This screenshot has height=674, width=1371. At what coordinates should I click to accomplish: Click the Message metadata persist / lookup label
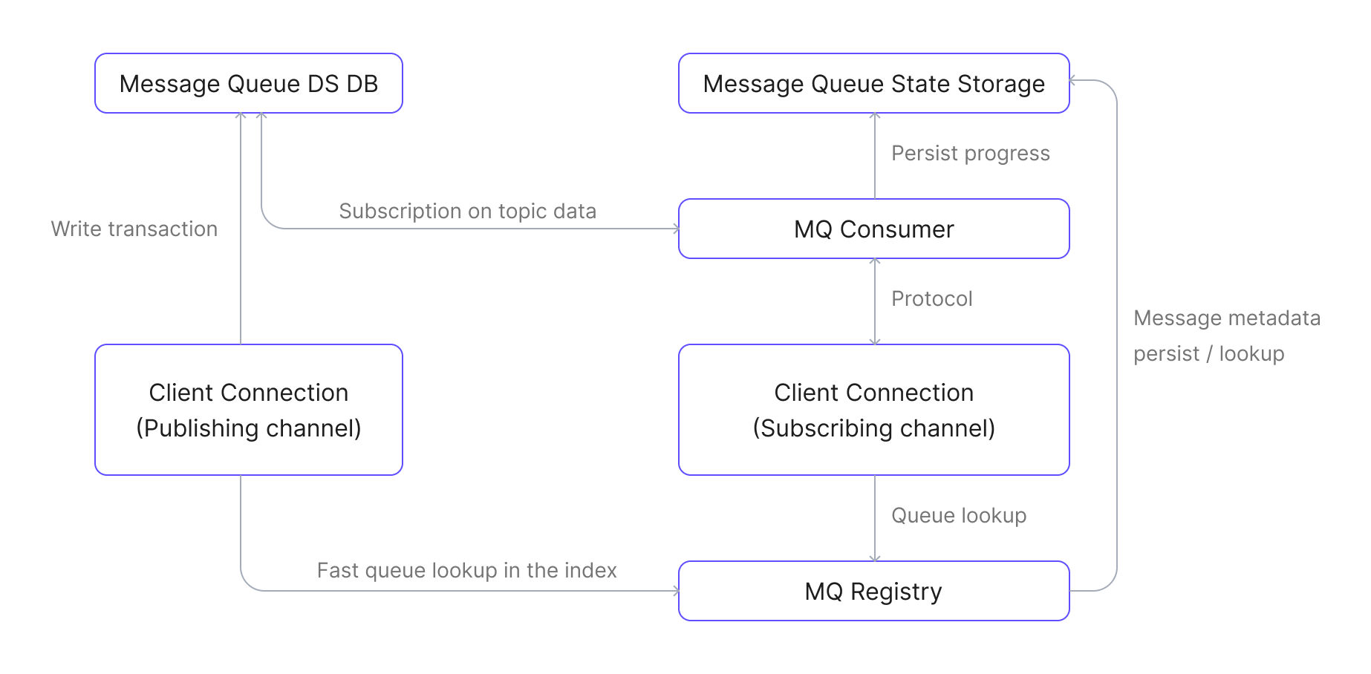(x=1226, y=336)
